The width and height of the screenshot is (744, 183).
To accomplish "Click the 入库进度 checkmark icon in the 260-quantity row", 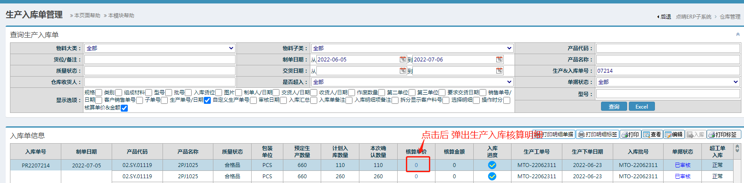I will (x=492, y=176).
